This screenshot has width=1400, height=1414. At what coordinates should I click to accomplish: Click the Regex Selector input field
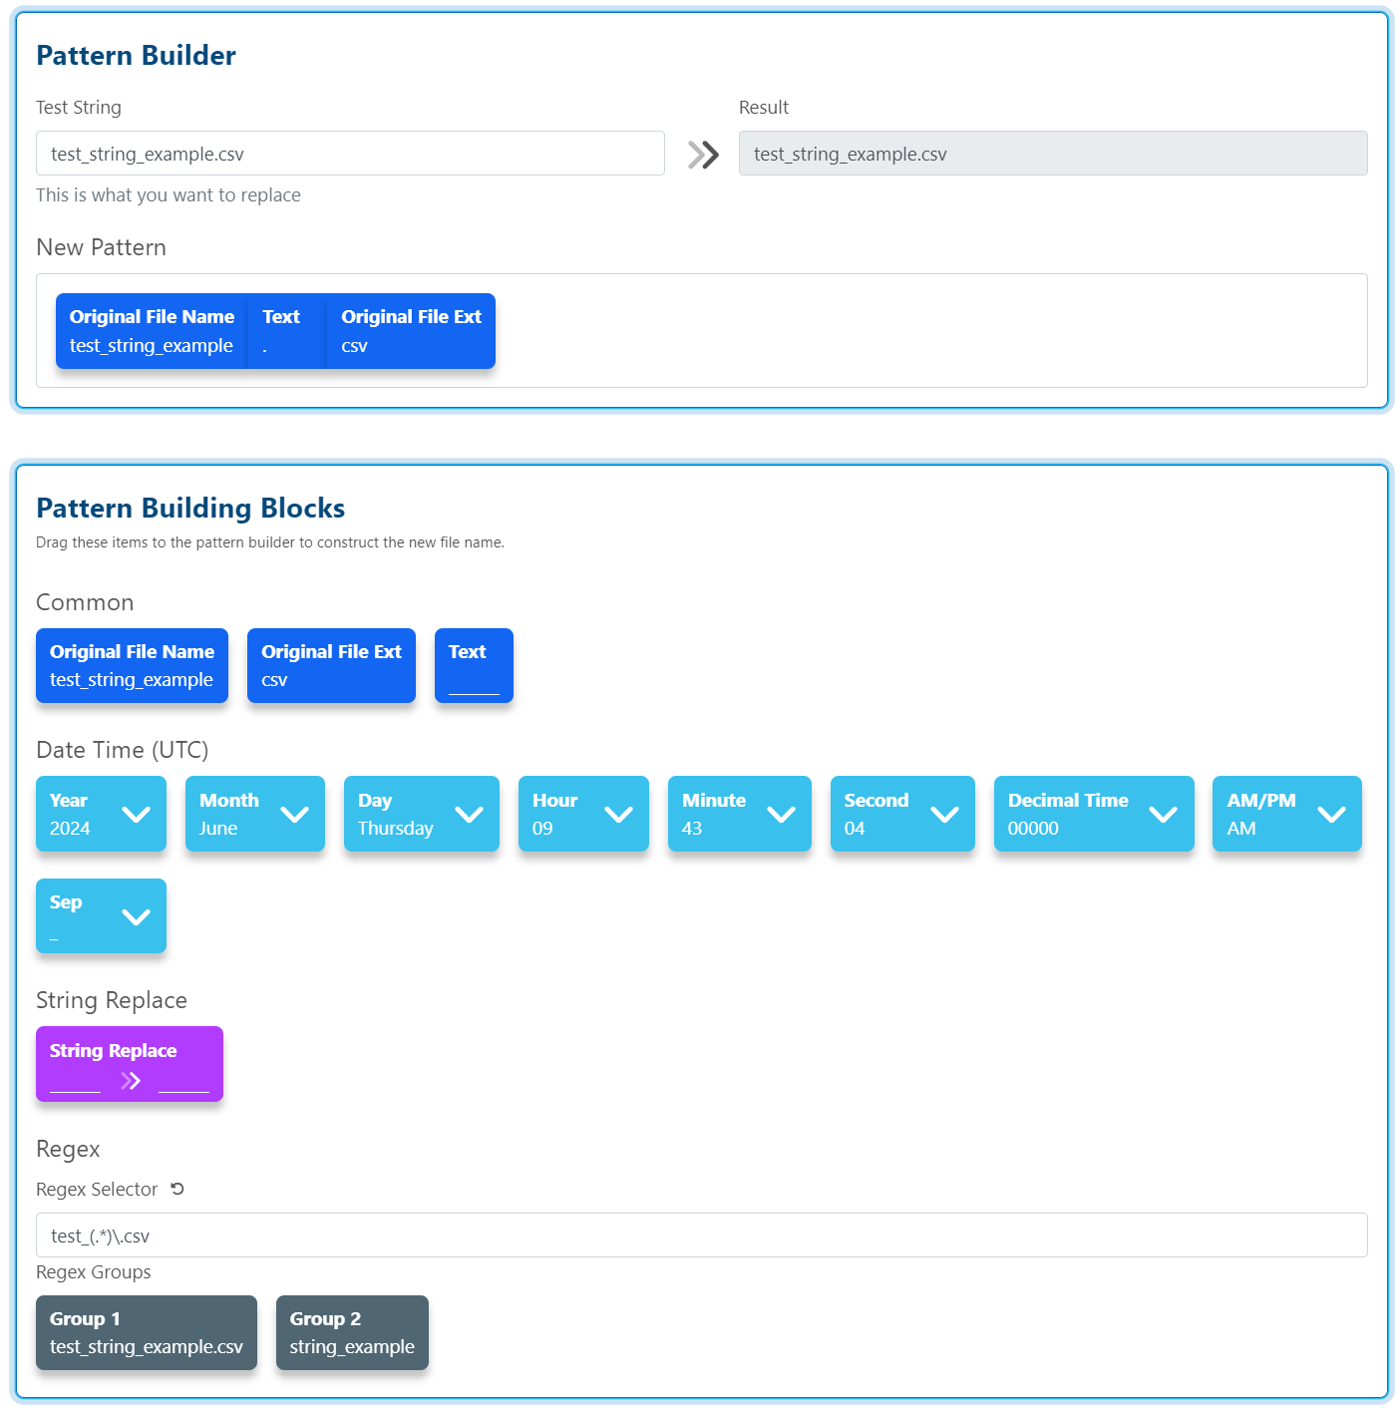701,1236
